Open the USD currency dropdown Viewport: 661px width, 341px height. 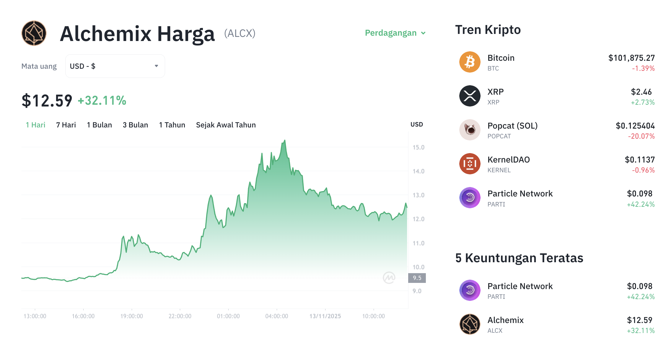point(115,66)
